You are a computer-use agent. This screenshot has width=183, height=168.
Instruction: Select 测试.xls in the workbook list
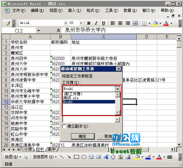(71, 98)
